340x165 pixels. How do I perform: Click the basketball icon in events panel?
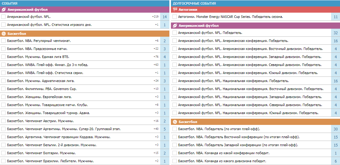pyautogui.click(x=4, y=34)
